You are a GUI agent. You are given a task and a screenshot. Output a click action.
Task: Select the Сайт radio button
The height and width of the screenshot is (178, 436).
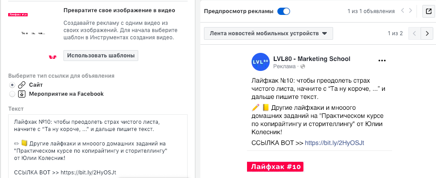(12, 85)
